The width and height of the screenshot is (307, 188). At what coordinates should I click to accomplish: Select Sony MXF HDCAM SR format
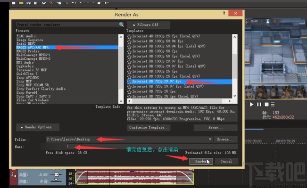[x=33, y=85]
